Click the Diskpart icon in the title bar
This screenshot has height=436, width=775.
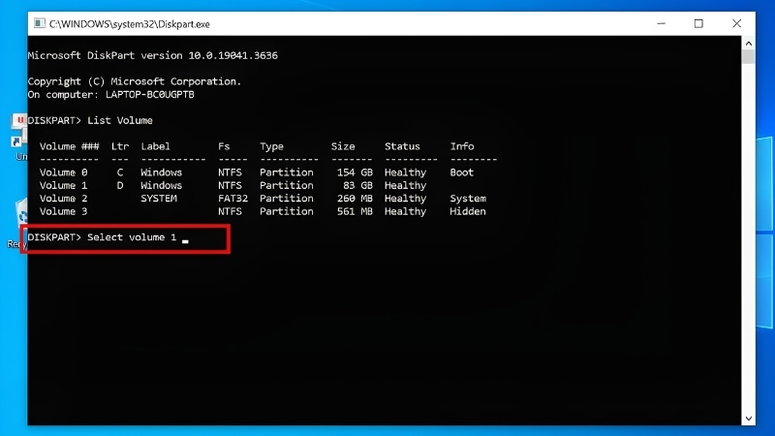[40, 23]
